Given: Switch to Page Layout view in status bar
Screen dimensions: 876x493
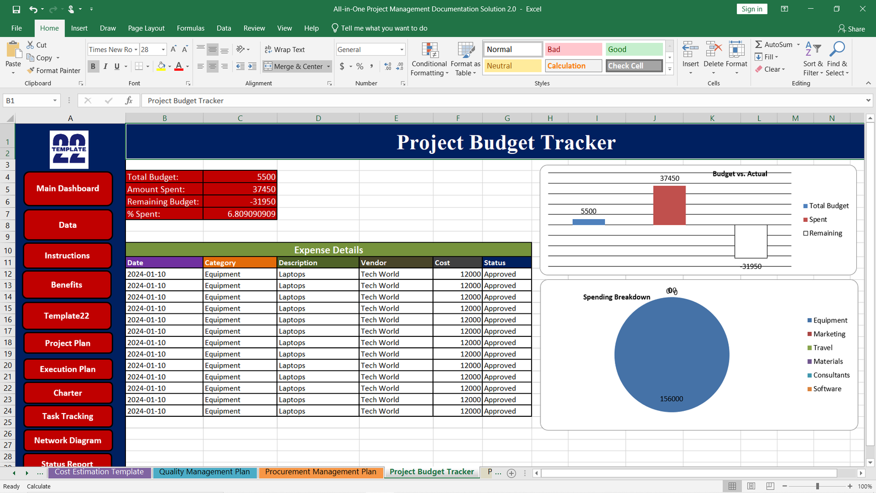Looking at the screenshot, I should coord(751,486).
